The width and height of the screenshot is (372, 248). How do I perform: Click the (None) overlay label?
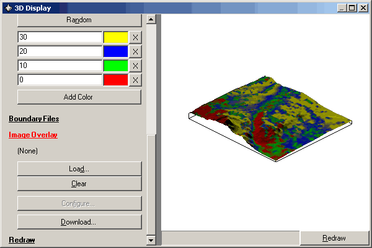(x=27, y=151)
